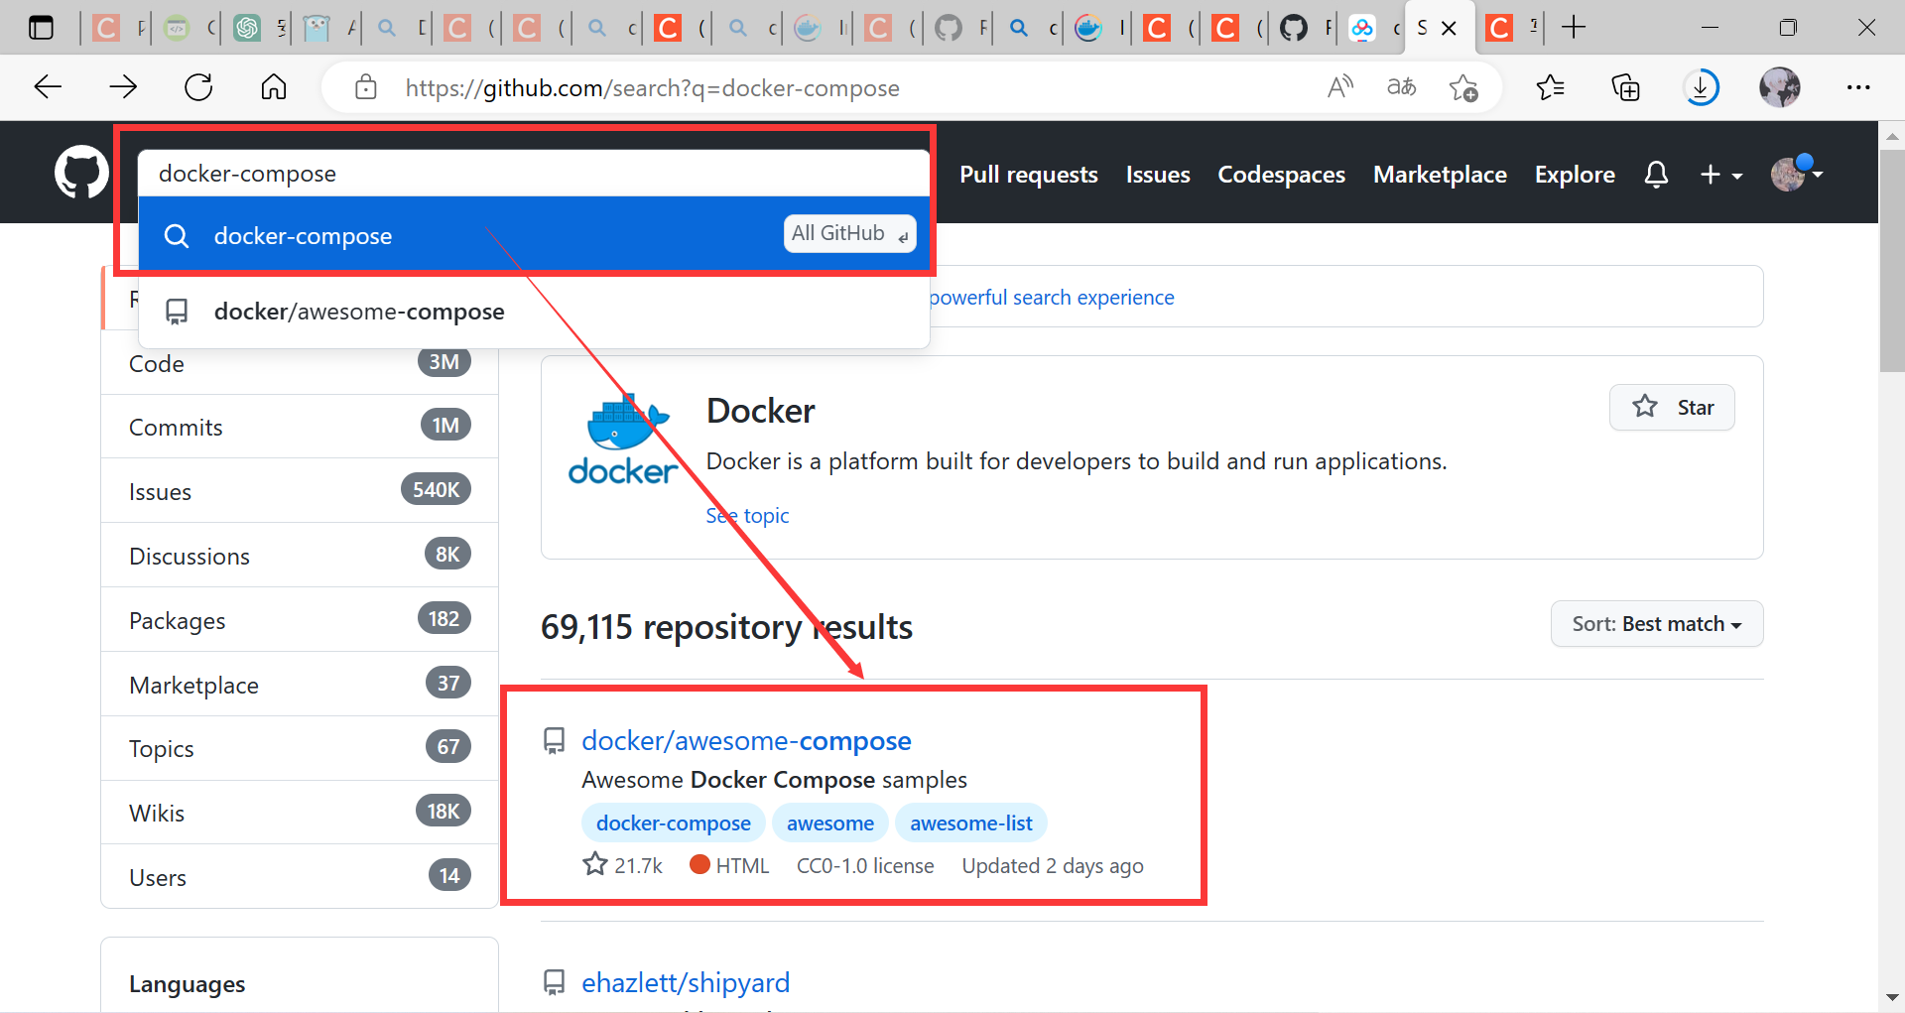Viewport: 1905px width, 1013px height.
Task: Open the browser profile avatar
Action: click(1780, 87)
